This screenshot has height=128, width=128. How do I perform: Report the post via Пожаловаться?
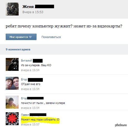point(51,37)
